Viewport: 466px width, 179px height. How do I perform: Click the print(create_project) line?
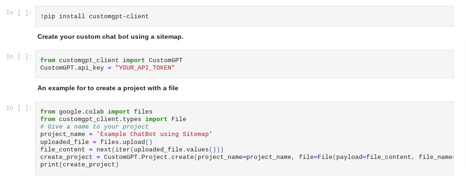click(x=79, y=165)
